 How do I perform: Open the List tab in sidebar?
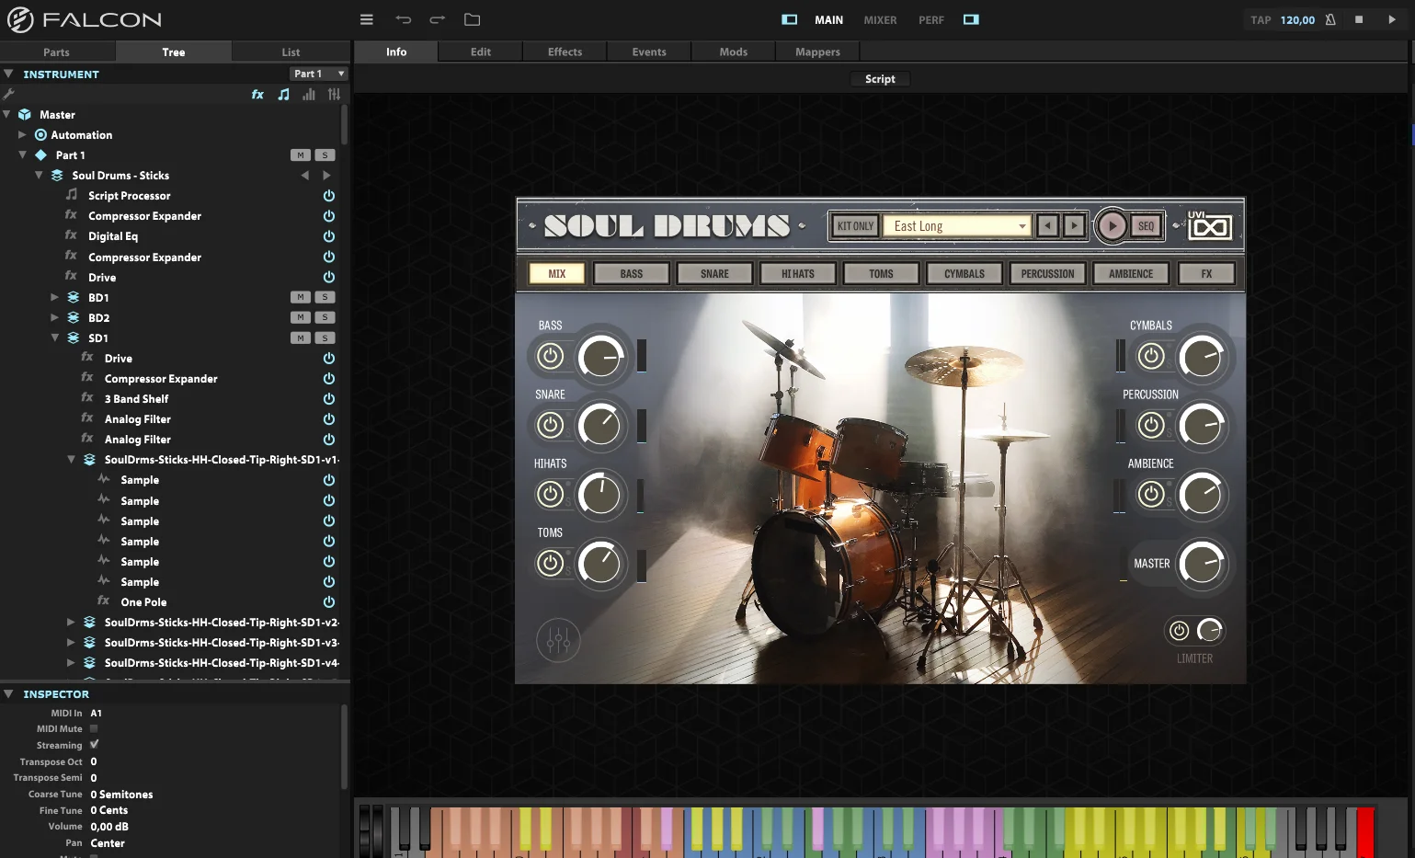291,52
